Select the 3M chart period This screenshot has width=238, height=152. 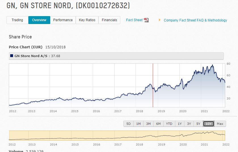pyautogui.click(x=148, y=124)
